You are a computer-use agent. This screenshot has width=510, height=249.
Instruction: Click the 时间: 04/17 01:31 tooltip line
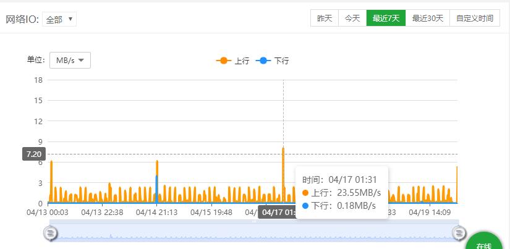tap(339, 179)
